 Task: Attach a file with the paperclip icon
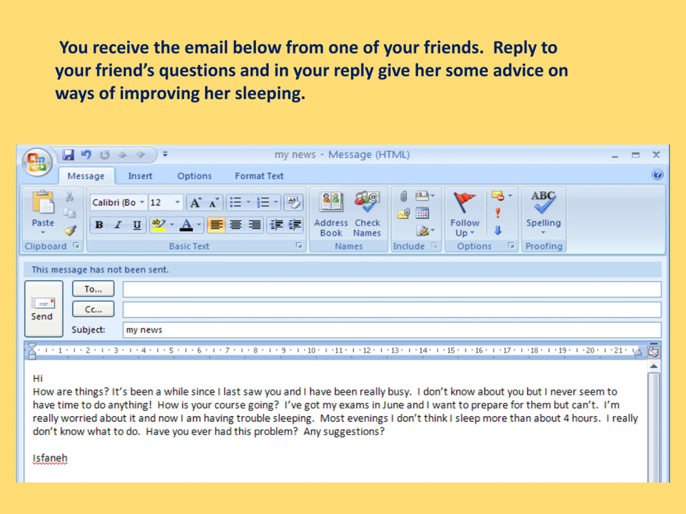pyautogui.click(x=404, y=196)
